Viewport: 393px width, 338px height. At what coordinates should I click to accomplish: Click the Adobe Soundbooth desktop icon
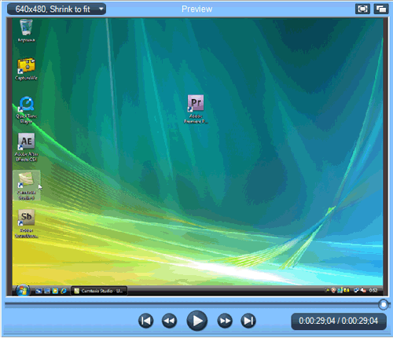point(26,223)
